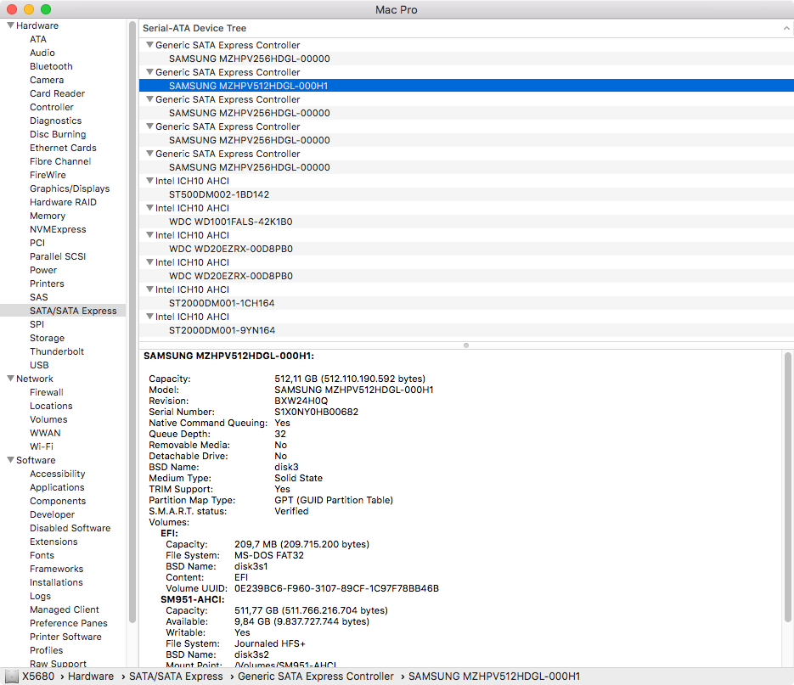Viewport: 794px width, 685px height.
Task: Open Diagnostics in sidebar
Action: click(x=56, y=121)
